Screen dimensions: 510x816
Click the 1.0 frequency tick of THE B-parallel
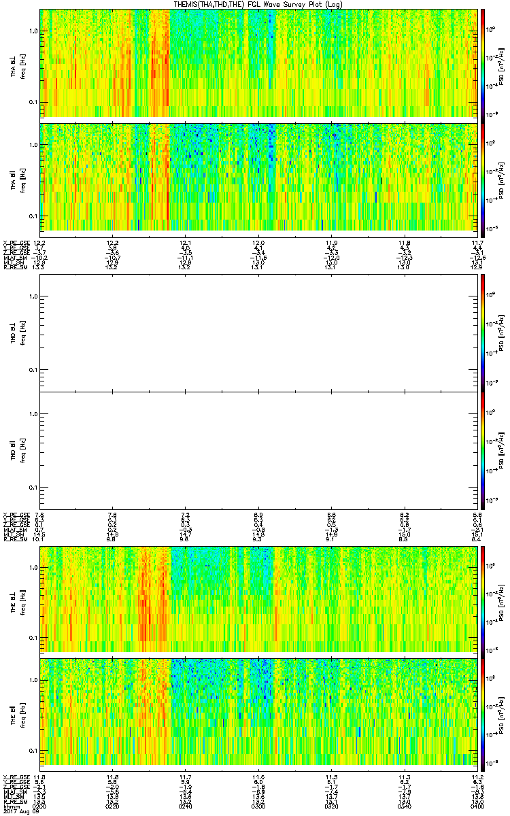click(x=33, y=681)
